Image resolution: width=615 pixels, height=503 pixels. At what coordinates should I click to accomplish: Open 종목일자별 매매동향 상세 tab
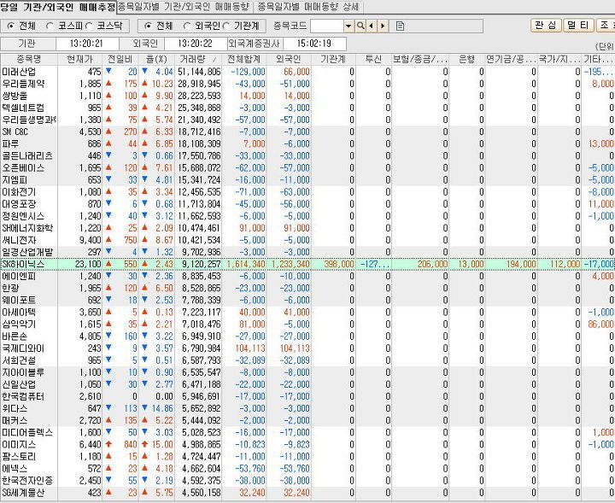[308, 7]
